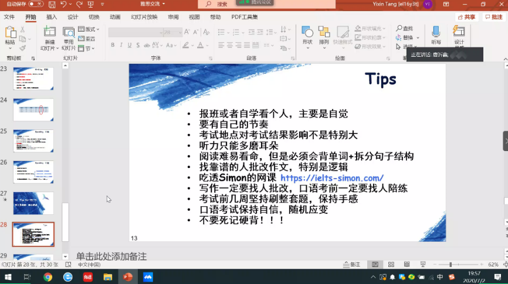Toggle Underline formatting
The image size is (508, 284).
130,45
